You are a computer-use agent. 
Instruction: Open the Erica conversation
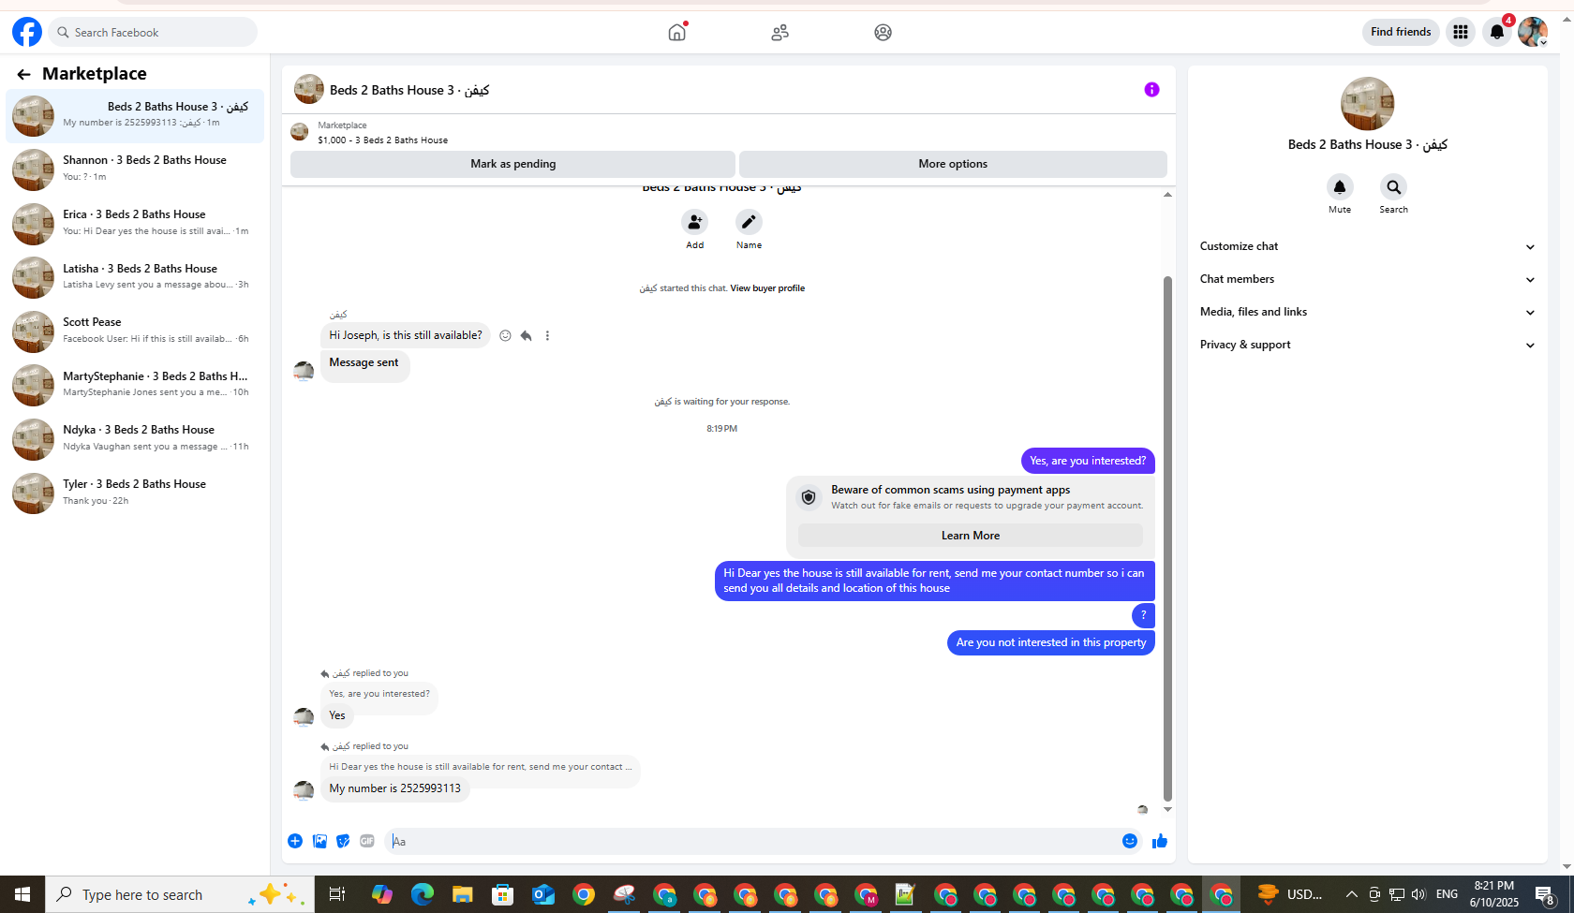(135, 223)
